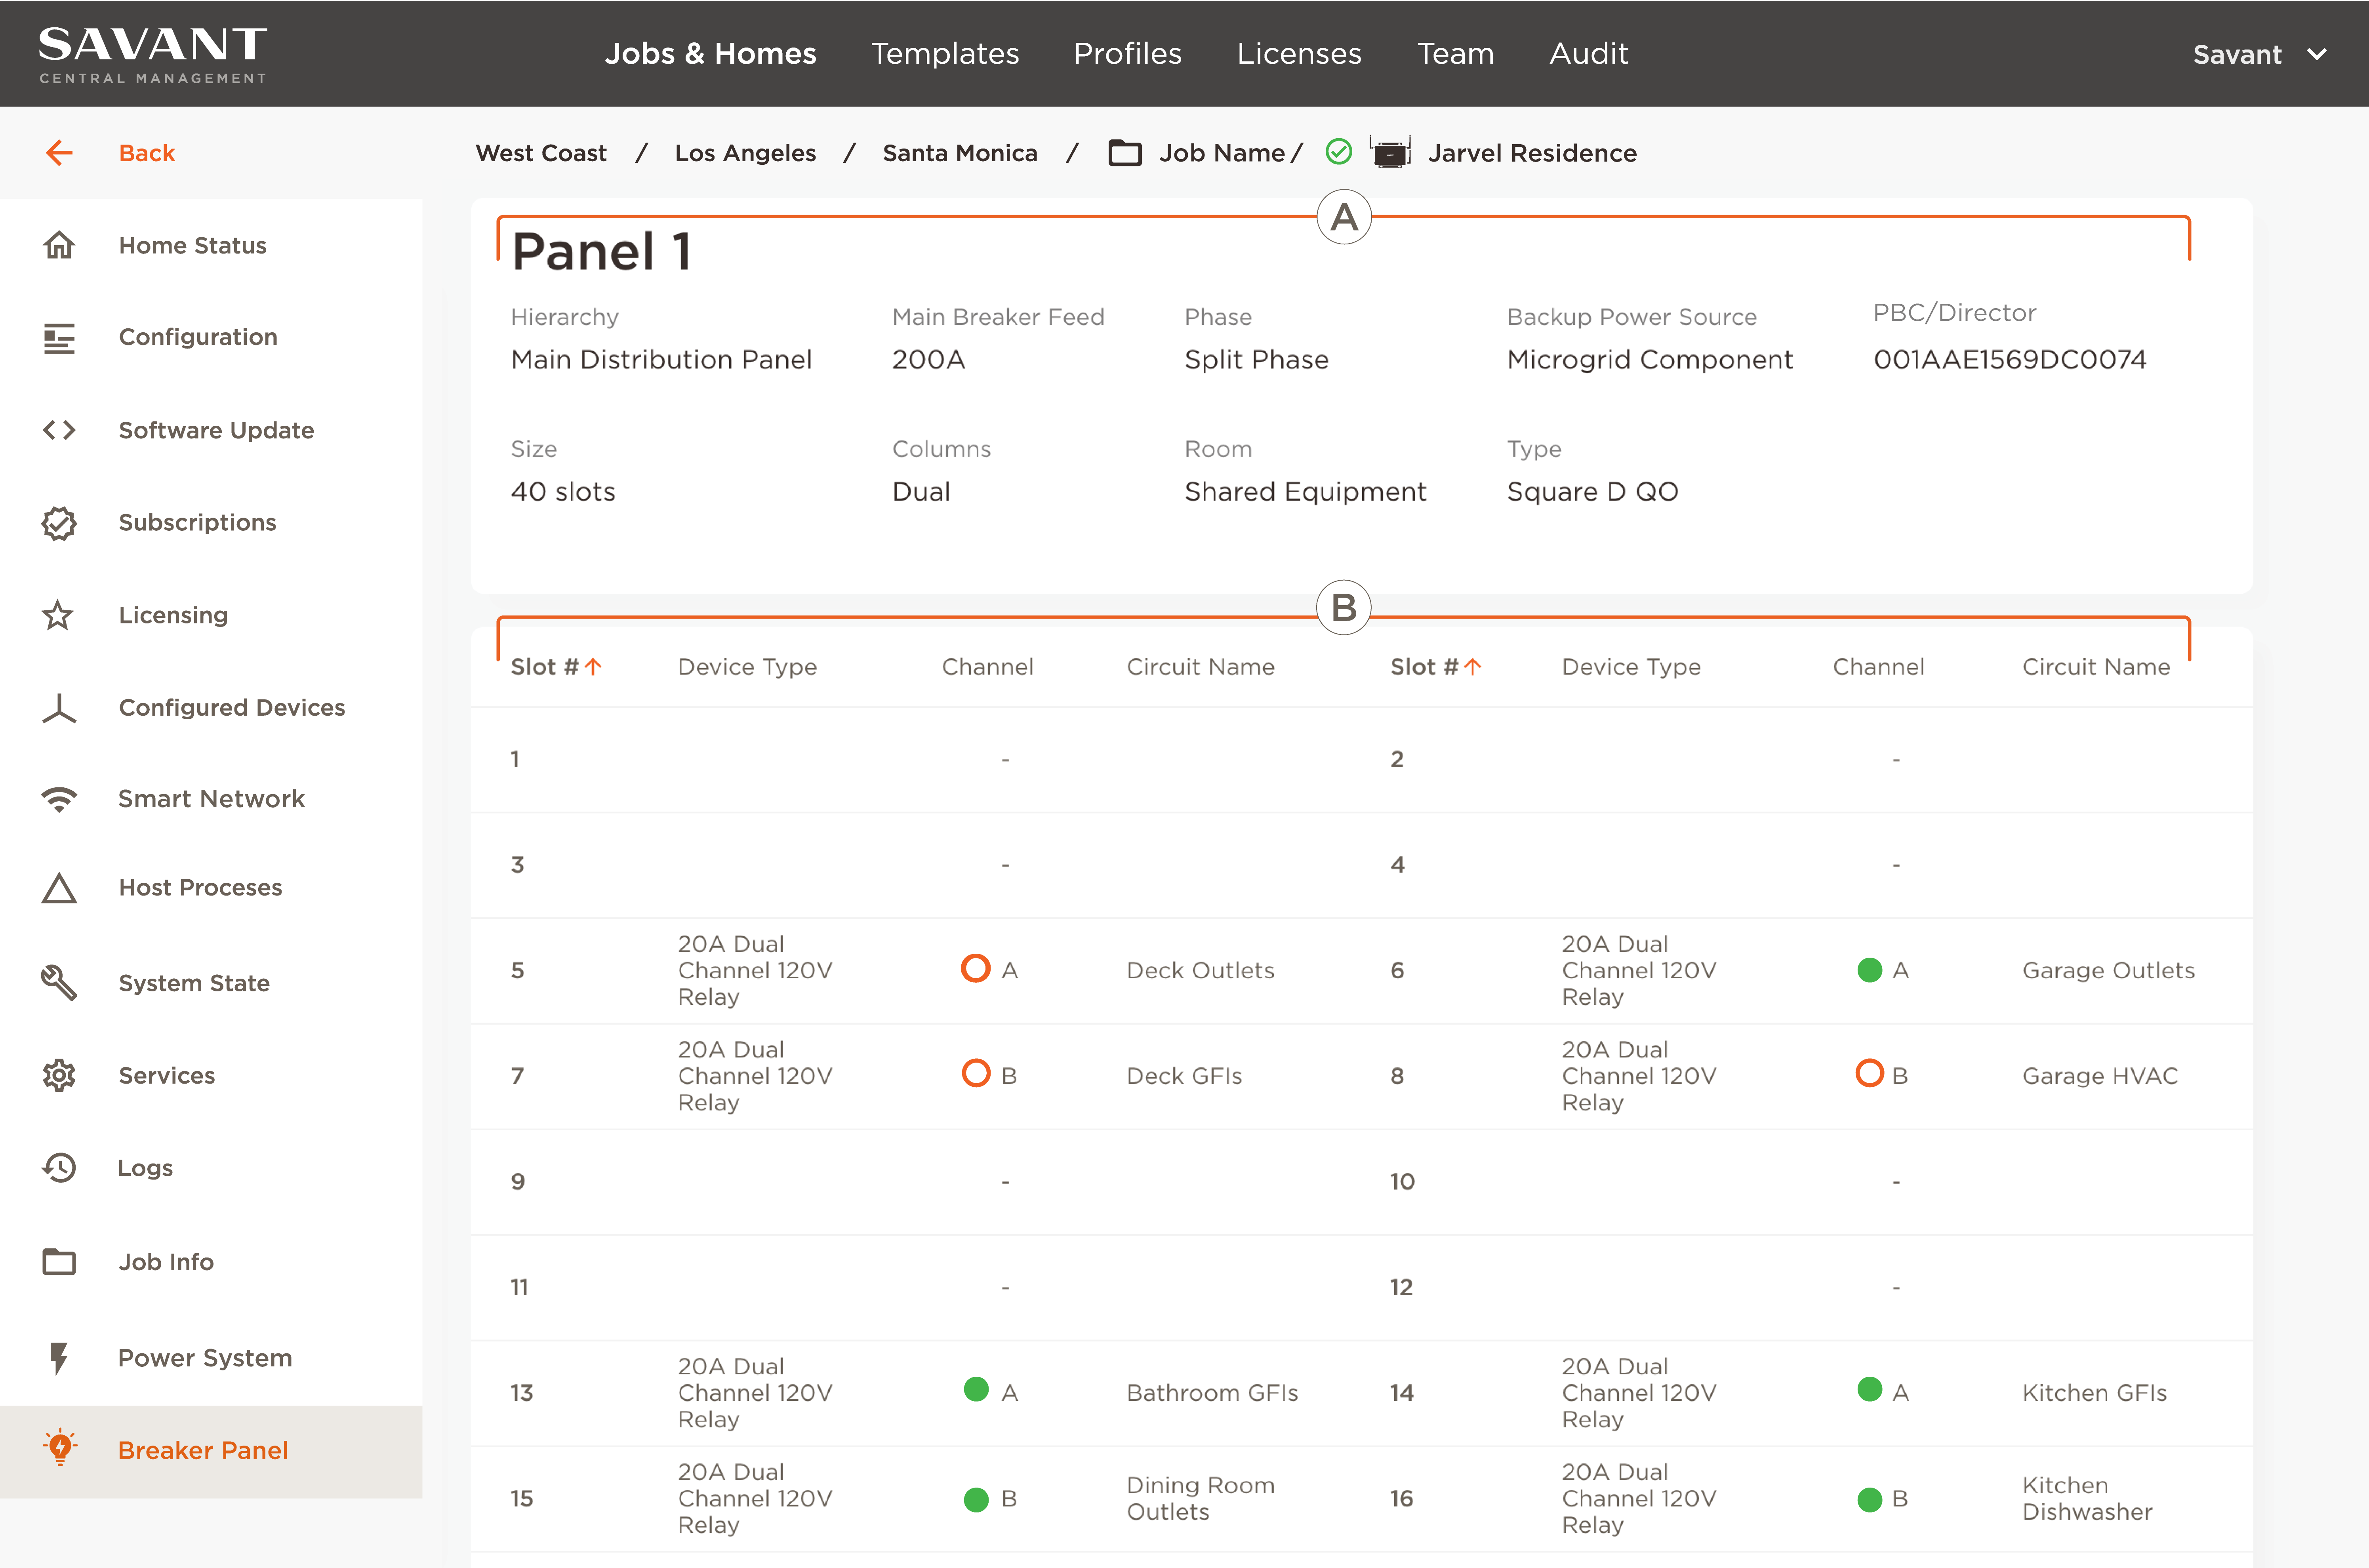Open Software Update code brackets icon
2369x1568 pixels.
coord(59,430)
